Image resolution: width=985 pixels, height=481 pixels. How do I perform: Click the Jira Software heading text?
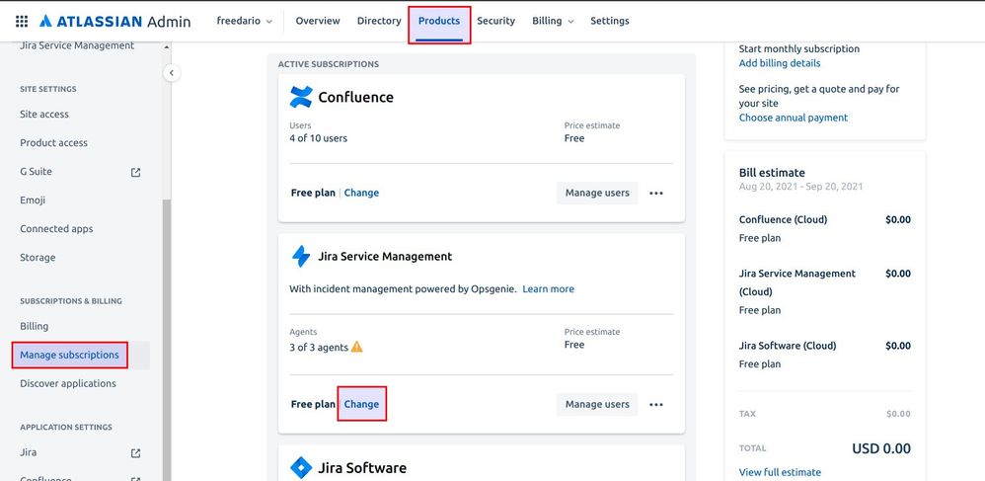coord(362,468)
